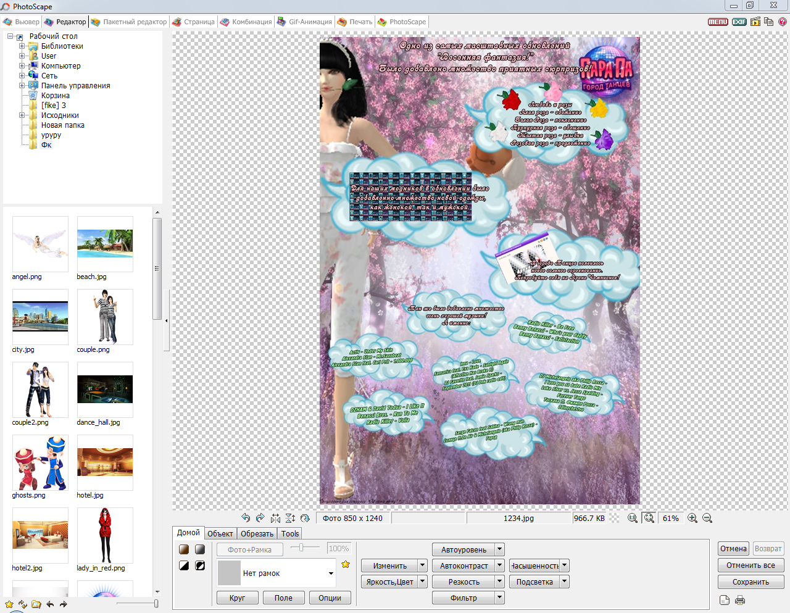This screenshot has width=790, height=613.
Task: Open the Tools editing tab
Action: (x=290, y=534)
